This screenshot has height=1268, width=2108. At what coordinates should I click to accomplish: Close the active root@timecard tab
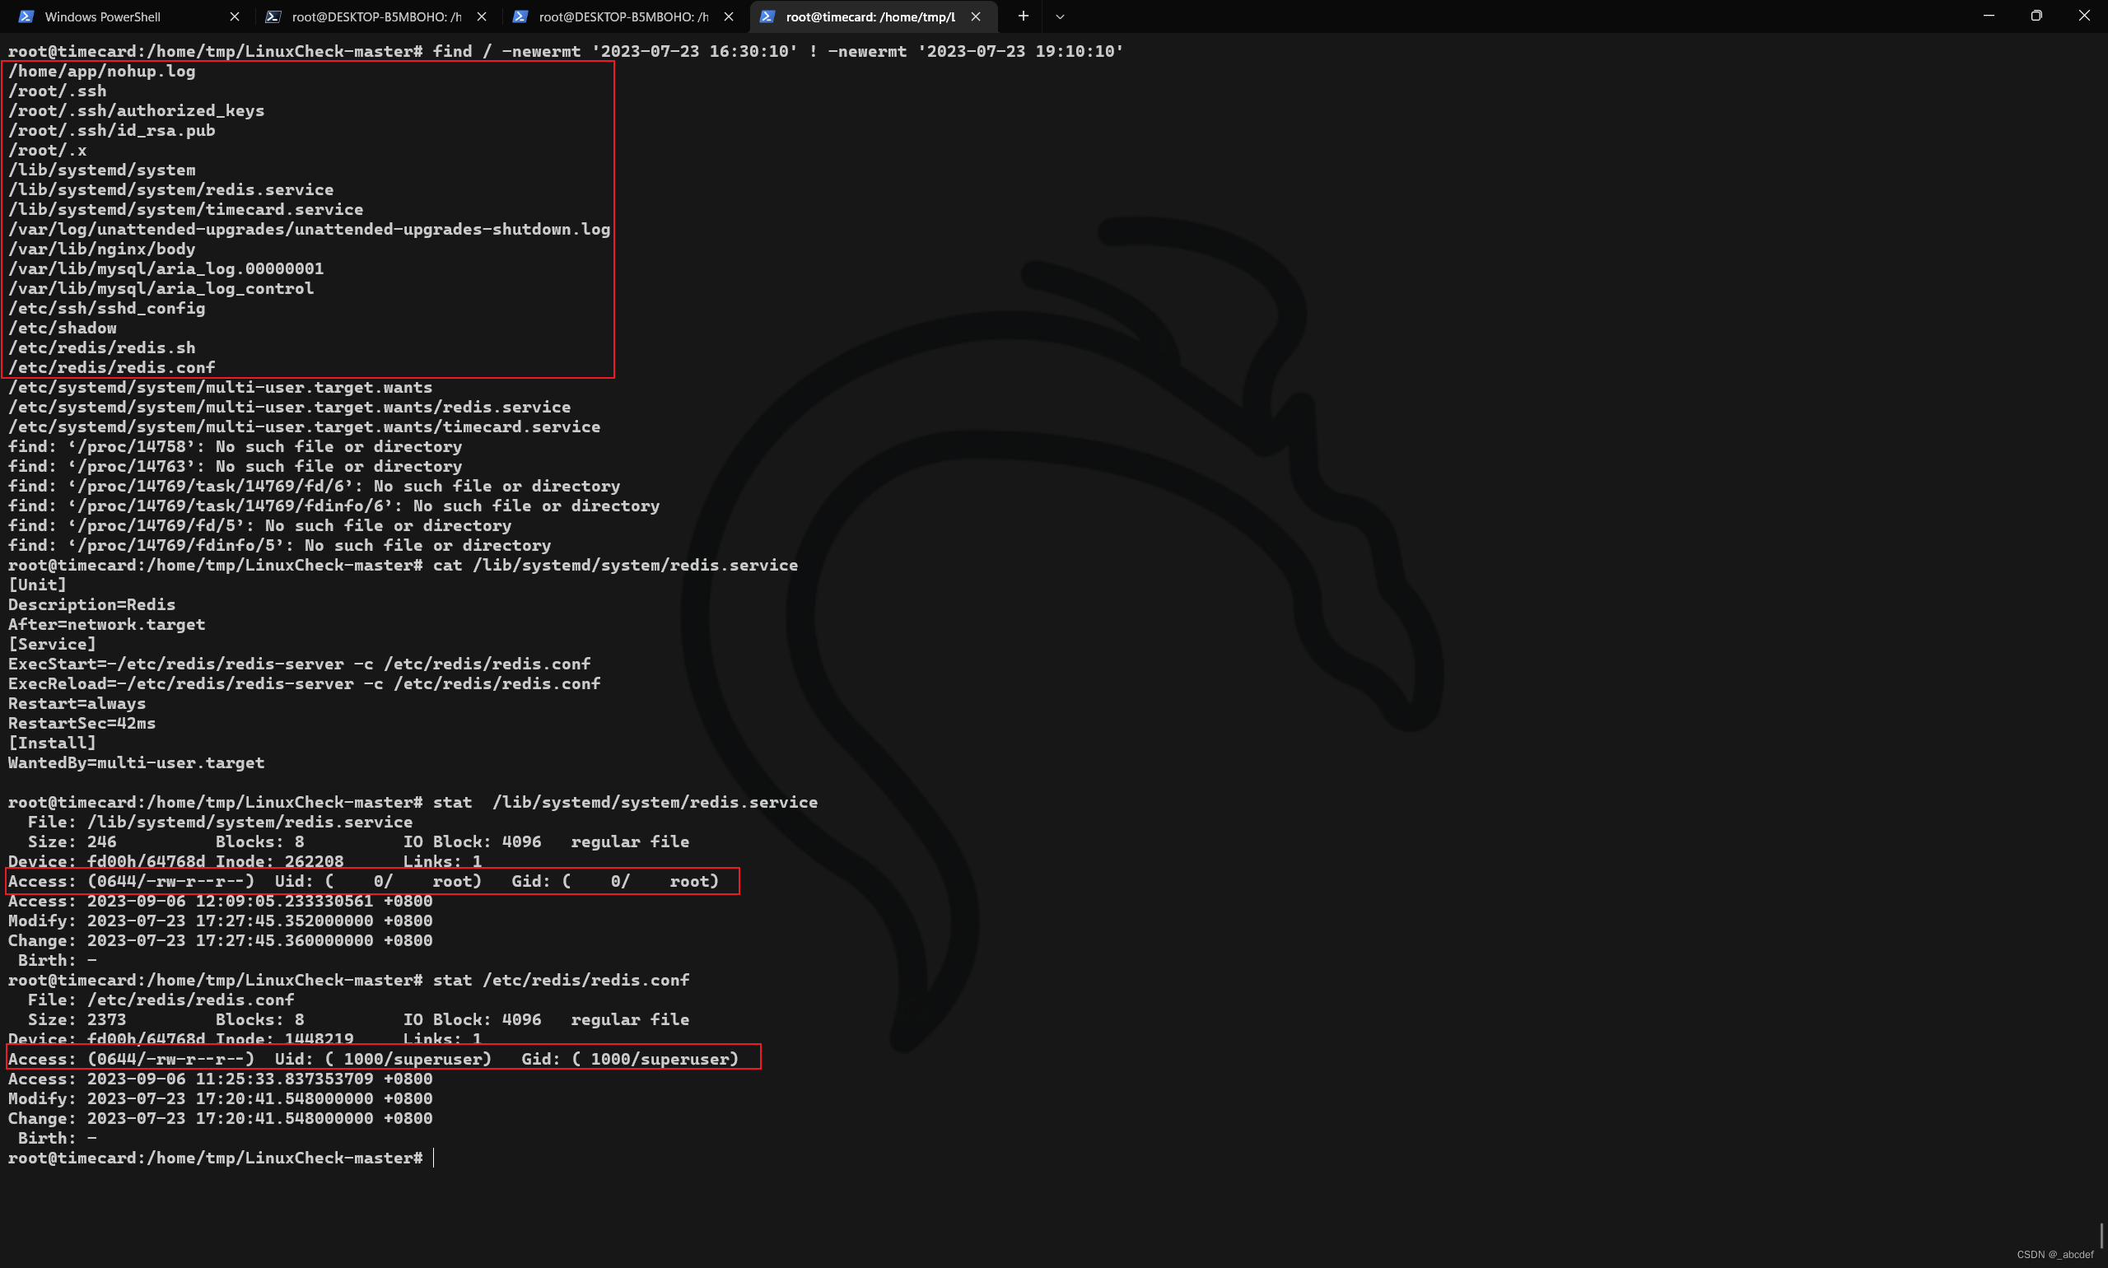[976, 16]
